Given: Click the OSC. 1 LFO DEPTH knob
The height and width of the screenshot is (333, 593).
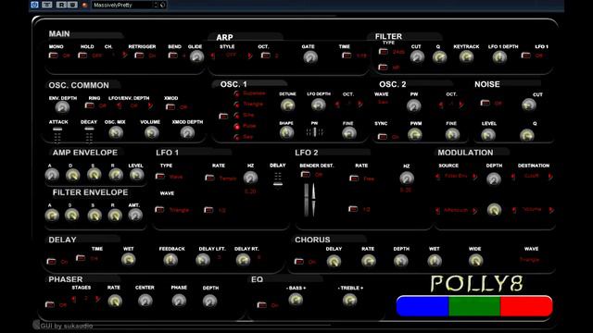Looking at the screenshot, I should 319,105.
